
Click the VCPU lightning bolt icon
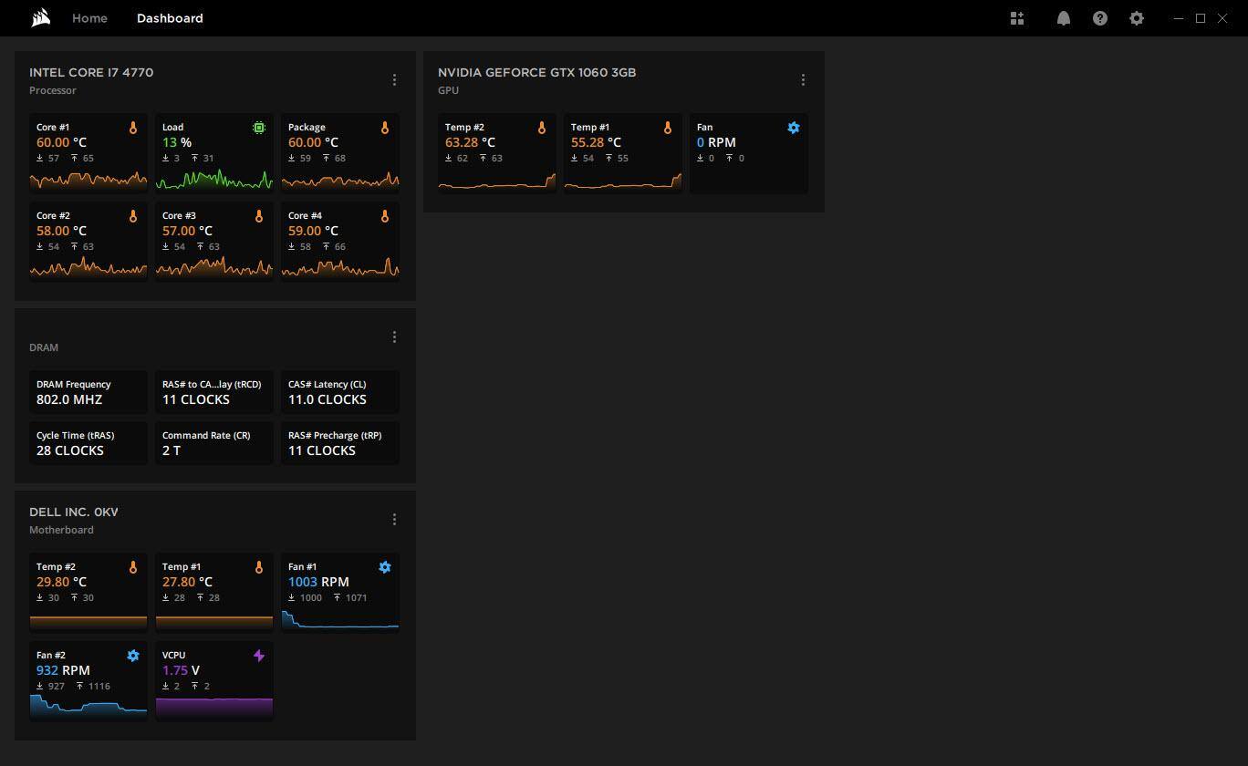coord(259,656)
